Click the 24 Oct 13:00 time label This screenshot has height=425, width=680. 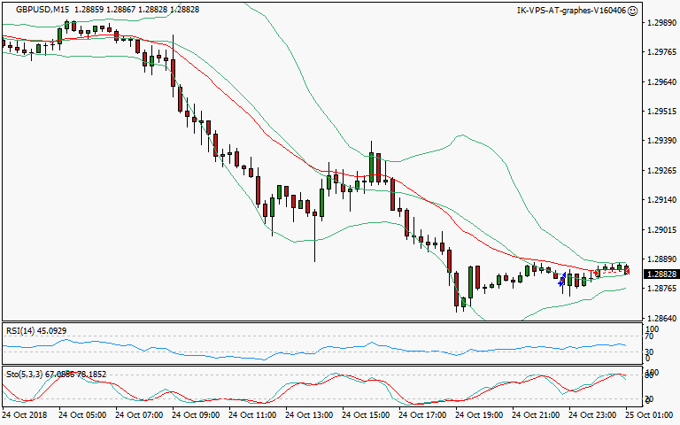pyautogui.click(x=309, y=413)
